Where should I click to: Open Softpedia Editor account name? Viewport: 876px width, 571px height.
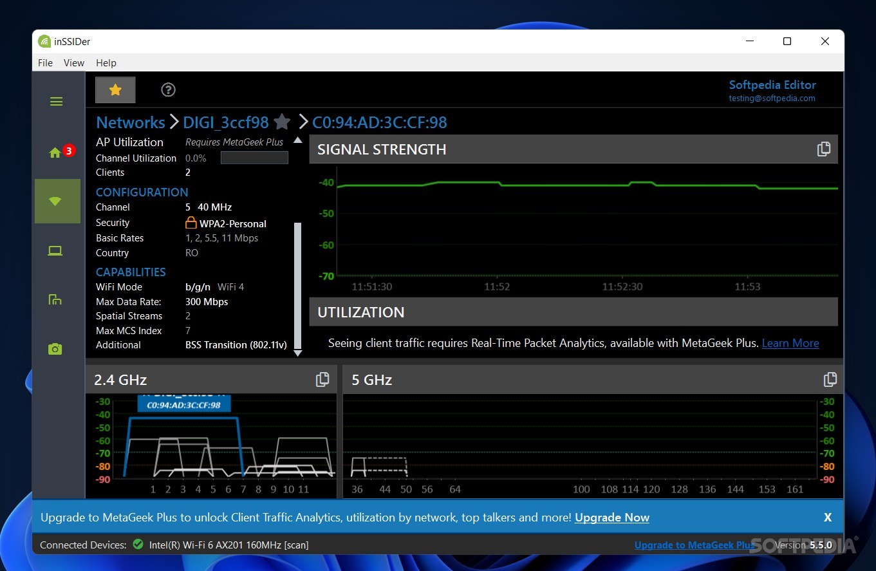click(772, 85)
